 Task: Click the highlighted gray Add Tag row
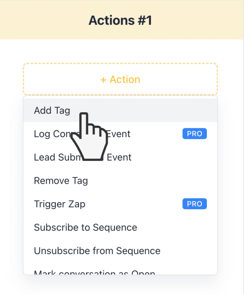click(x=120, y=111)
